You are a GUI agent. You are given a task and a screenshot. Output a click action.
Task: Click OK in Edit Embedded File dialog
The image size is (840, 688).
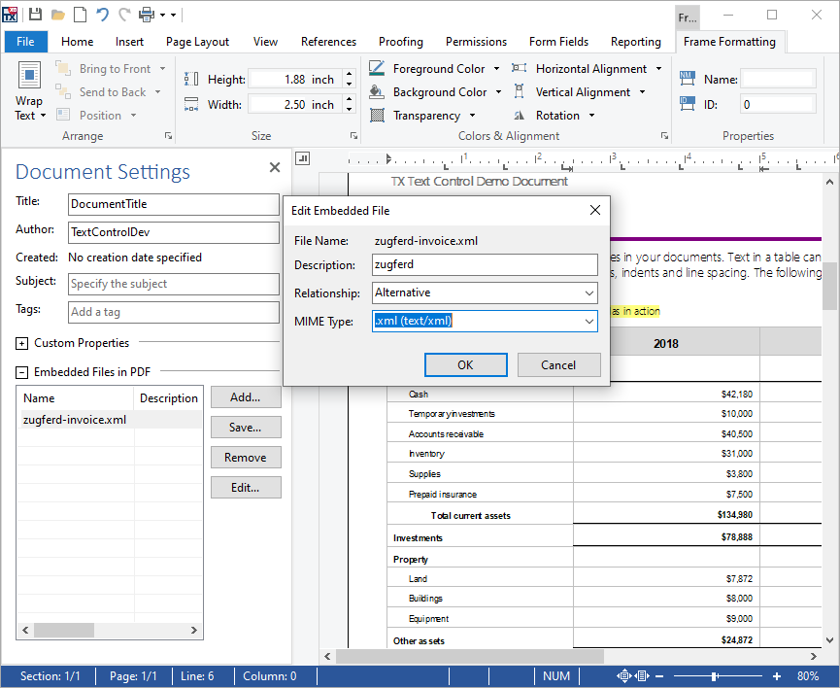click(x=465, y=365)
